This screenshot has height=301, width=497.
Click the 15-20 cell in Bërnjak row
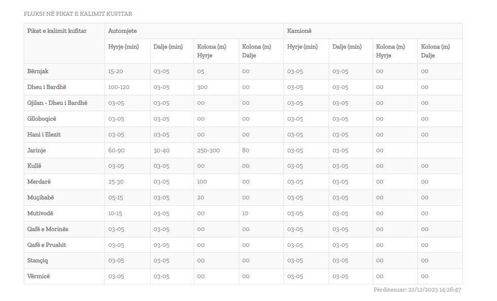pos(116,71)
